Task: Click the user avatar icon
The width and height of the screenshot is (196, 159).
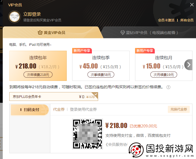Action: pyautogui.click(x=14, y=17)
